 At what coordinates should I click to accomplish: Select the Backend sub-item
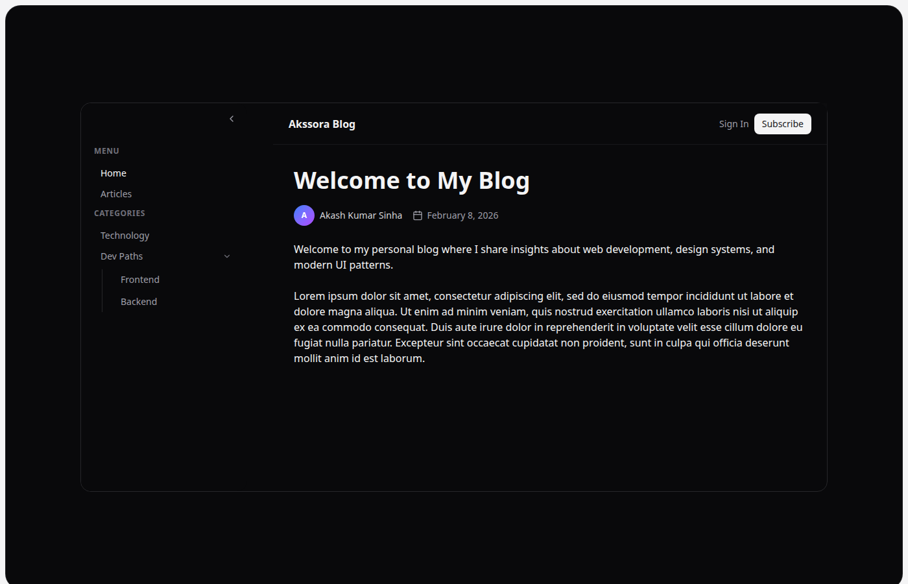point(139,302)
